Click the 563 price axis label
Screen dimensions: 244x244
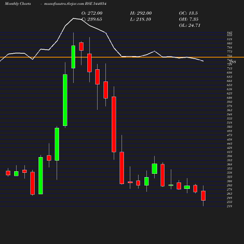[229, 110]
